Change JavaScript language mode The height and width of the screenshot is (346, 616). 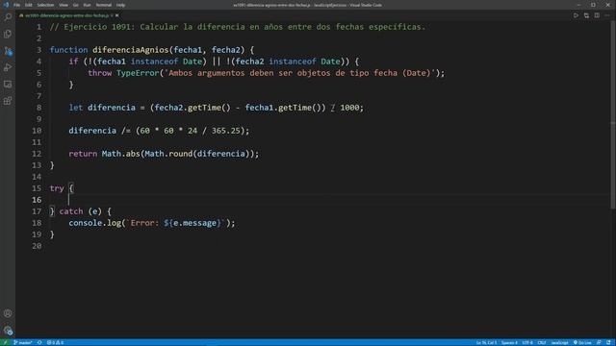(559, 342)
